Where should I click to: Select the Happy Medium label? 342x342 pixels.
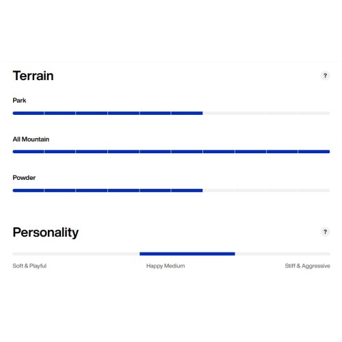coord(166,266)
